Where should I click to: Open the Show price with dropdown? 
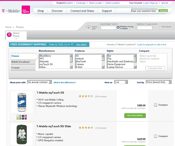point(39,82)
